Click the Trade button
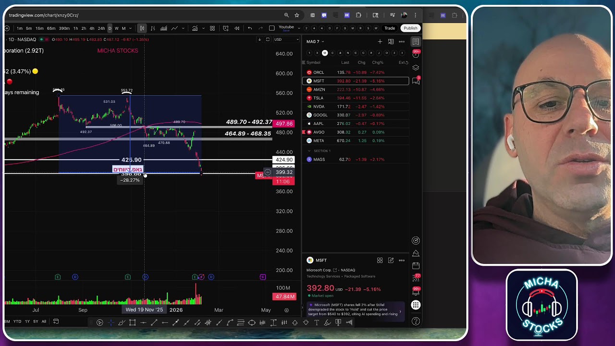615x346 pixels. (390, 28)
